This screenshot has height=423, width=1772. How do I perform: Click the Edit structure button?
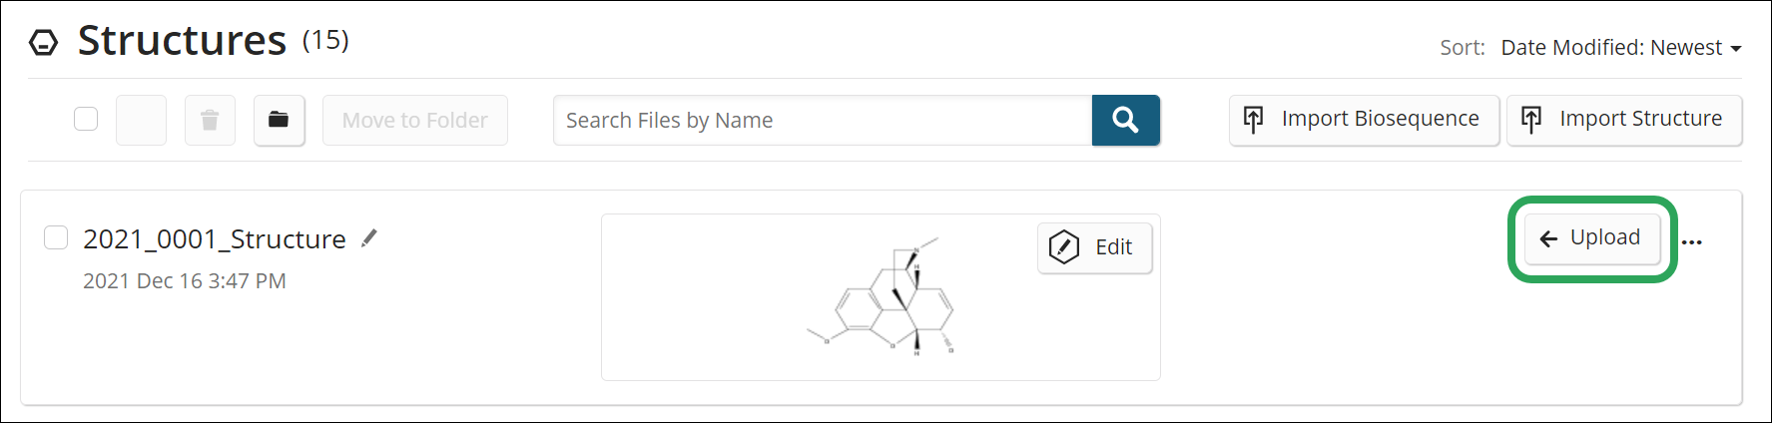tap(1094, 247)
